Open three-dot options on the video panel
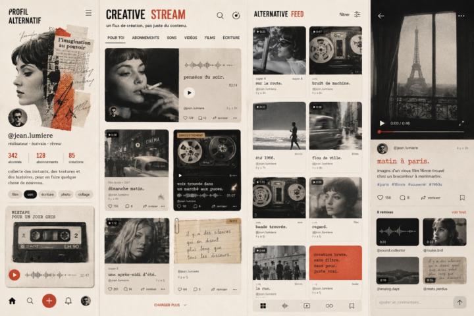This screenshot has width=474, height=316. click(x=461, y=16)
